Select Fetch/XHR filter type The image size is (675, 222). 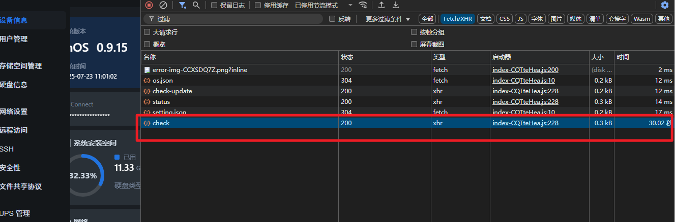pos(458,19)
